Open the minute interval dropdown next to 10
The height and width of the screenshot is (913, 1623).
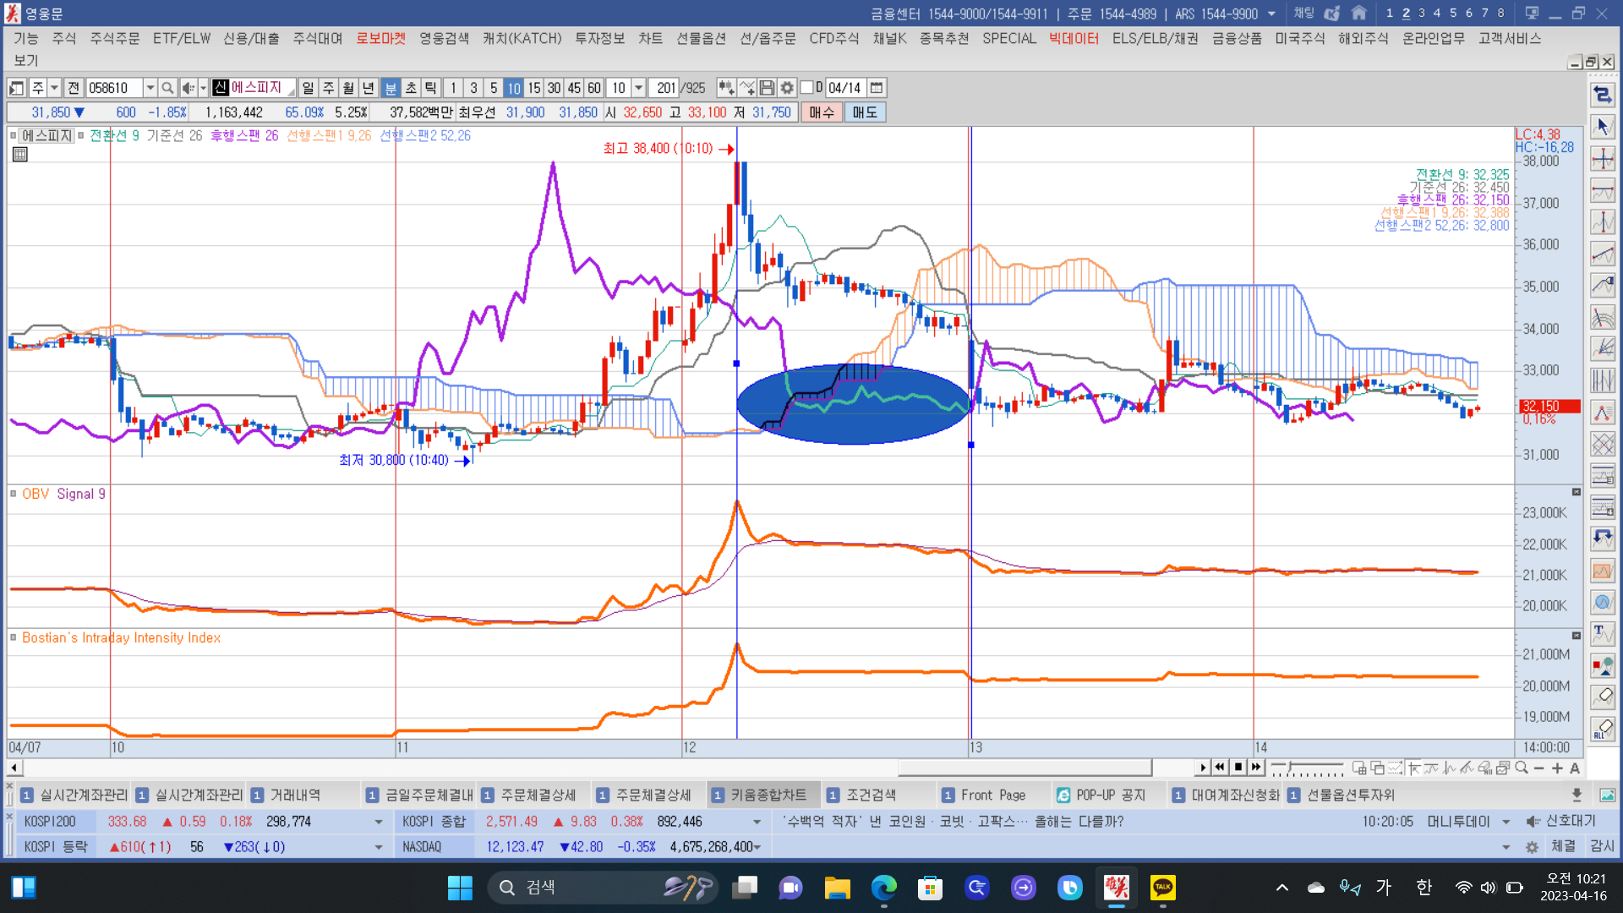click(639, 88)
